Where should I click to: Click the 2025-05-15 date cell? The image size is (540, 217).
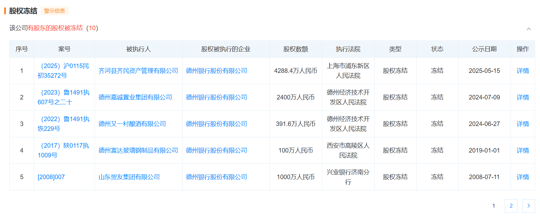(x=484, y=71)
